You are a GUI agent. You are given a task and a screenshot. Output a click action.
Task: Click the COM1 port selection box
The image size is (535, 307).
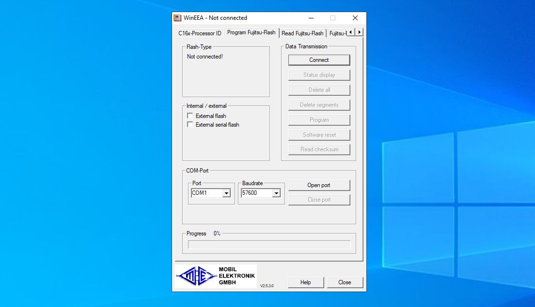(x=206, y=193)
